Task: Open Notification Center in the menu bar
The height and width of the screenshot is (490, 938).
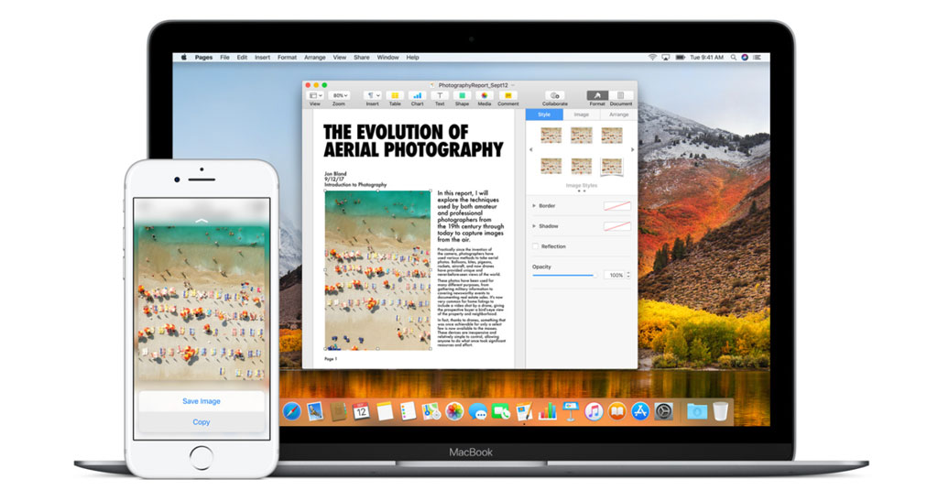Action: (757, 58)
